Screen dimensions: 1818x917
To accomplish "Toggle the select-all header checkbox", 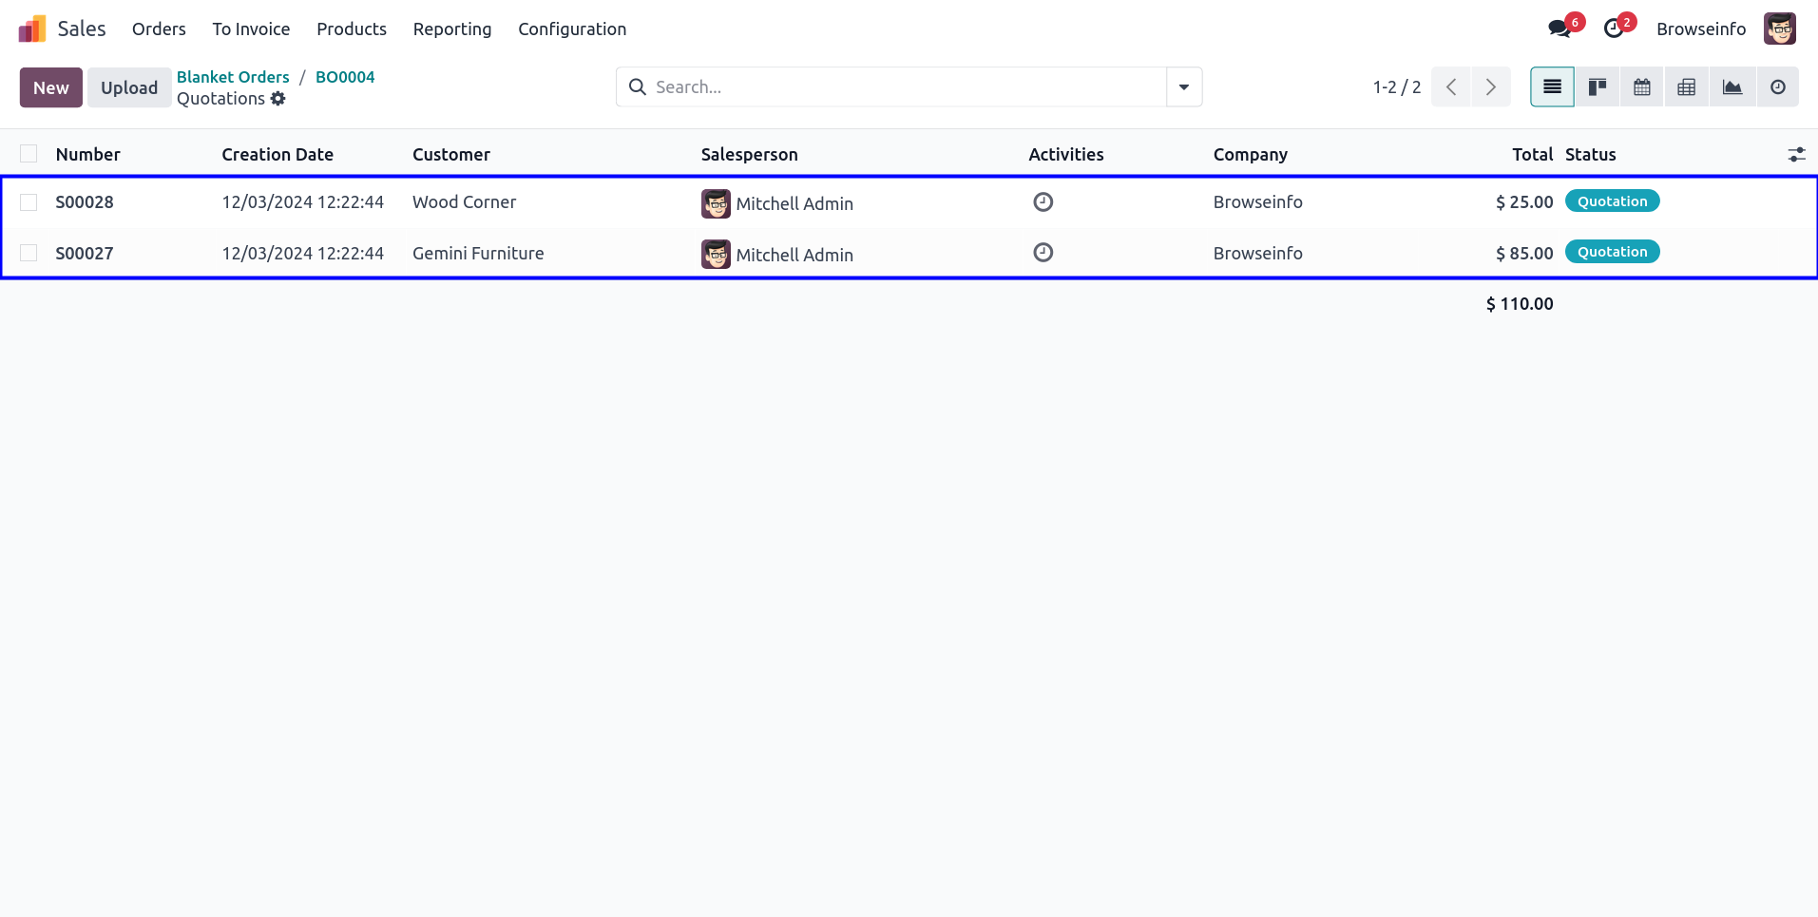I will point(29,154).
